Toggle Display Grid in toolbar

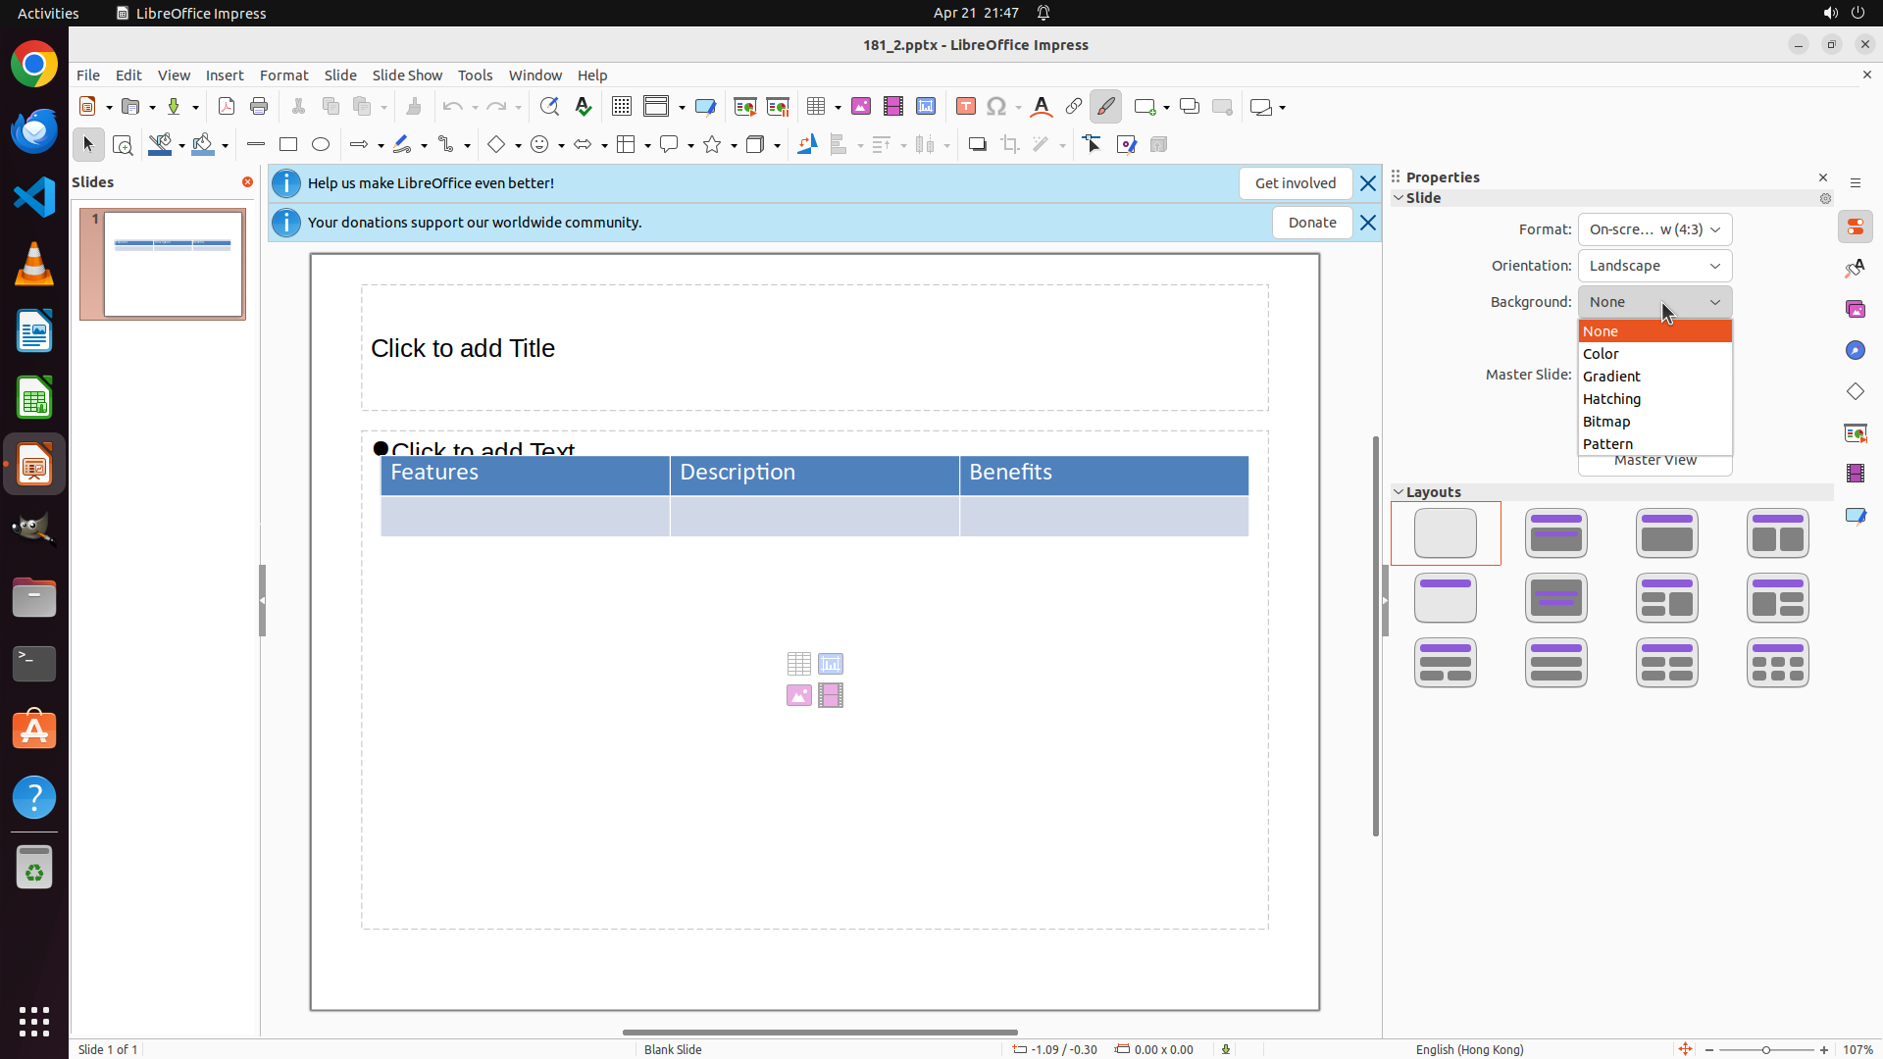point(622,107)
